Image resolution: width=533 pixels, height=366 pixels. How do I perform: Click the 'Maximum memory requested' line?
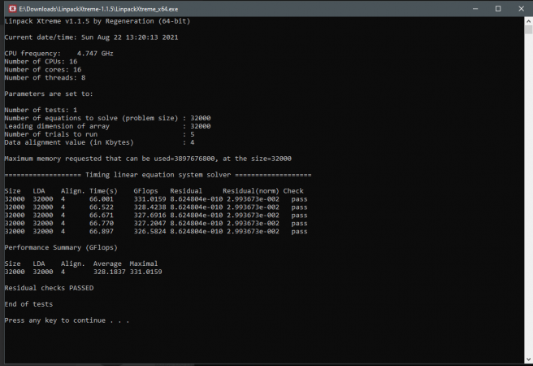148,159
